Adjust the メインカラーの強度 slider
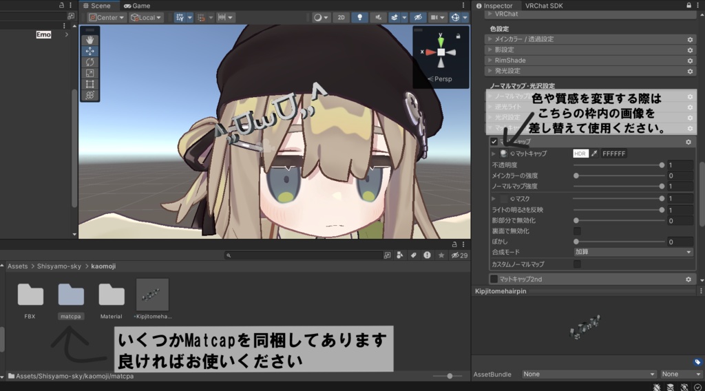 pos(619,176)
